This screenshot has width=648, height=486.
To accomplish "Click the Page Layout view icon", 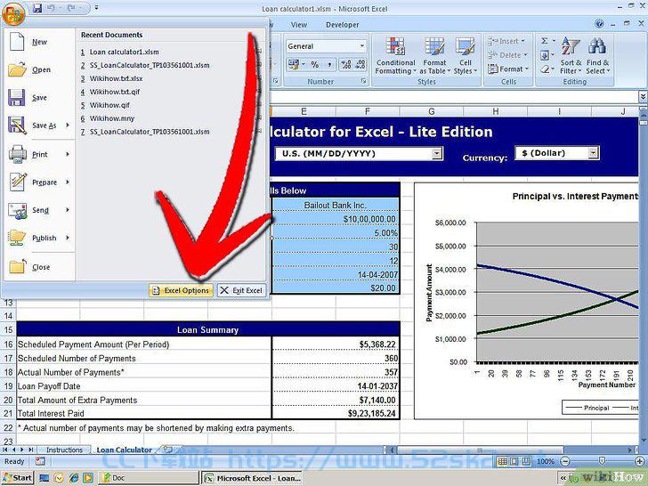I will coord(514,461).
